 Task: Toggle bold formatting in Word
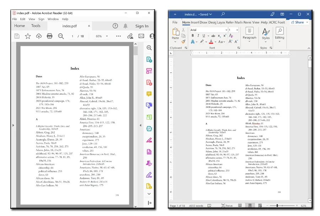192,36
